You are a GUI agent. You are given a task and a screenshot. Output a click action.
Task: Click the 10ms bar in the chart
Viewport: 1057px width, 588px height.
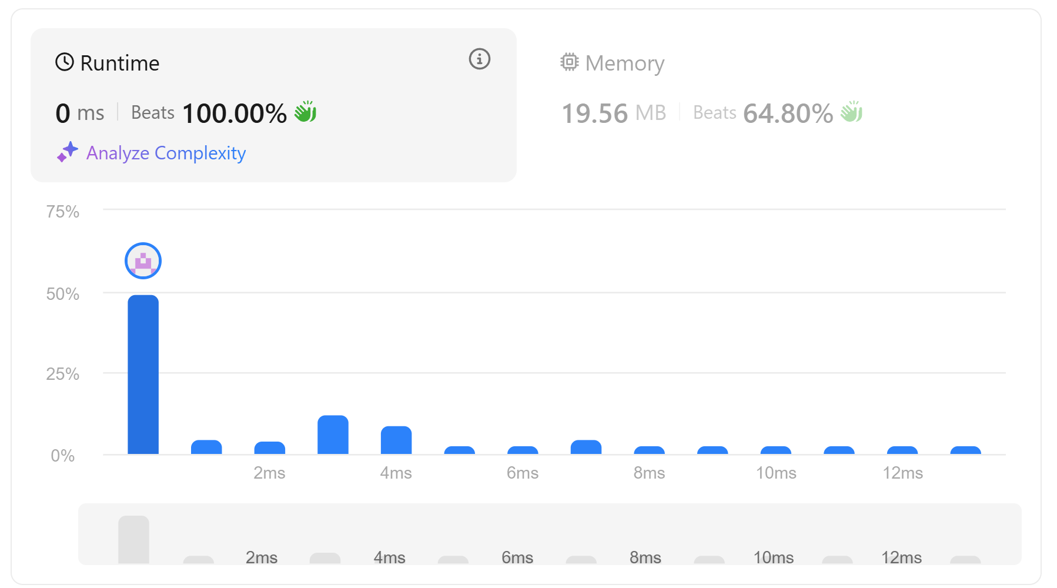(x=775, y=450)
